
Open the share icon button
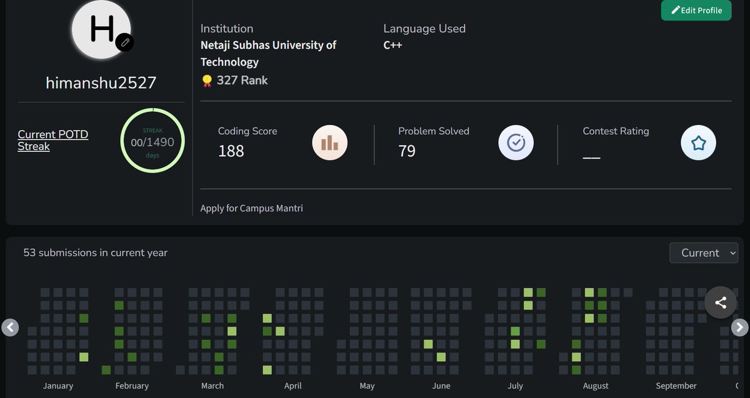pyautogui.click(x=721, y=303)
